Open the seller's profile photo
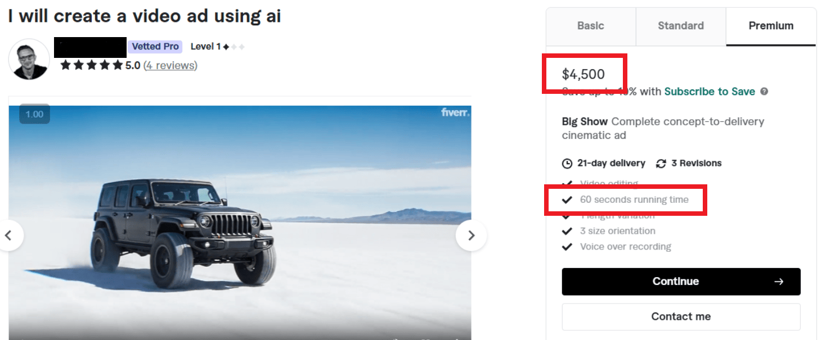Screen dimensions: 826x340 pyautogui.click(x=29, y=59)
